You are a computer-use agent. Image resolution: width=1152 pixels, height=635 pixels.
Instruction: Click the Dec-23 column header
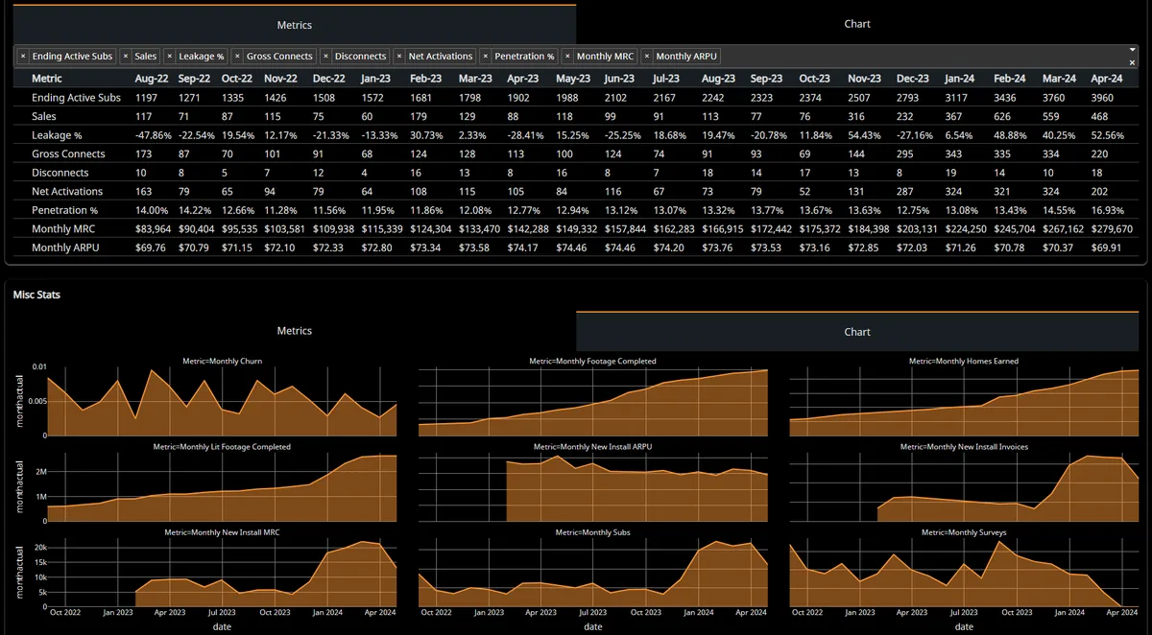(x=913, y=79)
